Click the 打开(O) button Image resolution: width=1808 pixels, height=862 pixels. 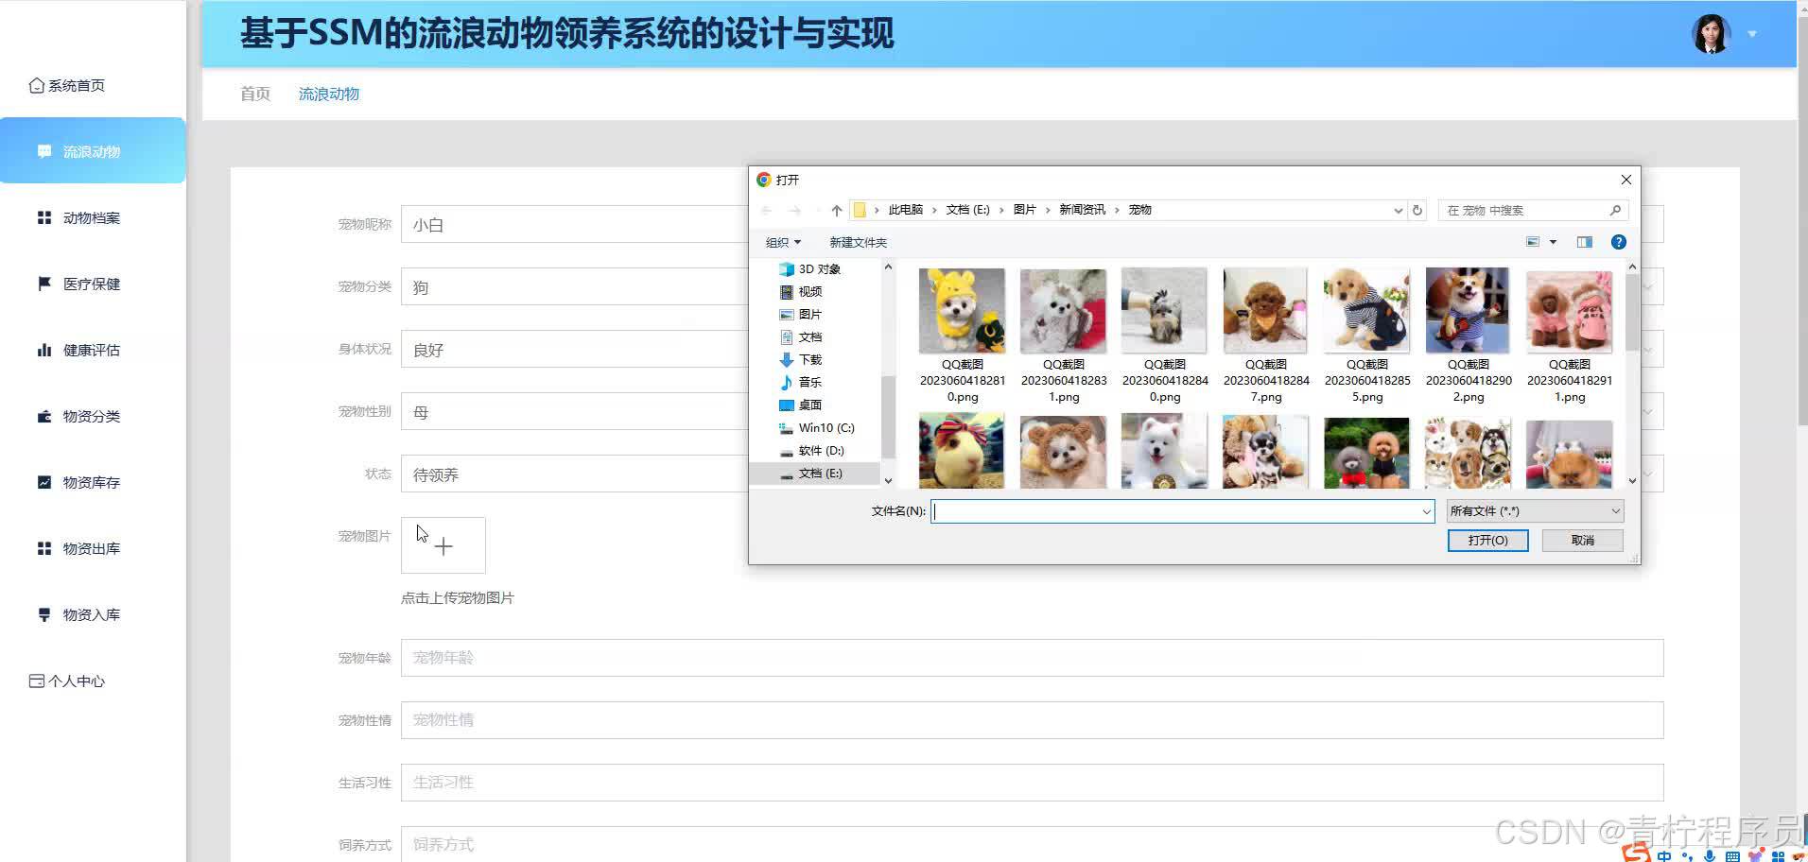[x=1487, y=540]
